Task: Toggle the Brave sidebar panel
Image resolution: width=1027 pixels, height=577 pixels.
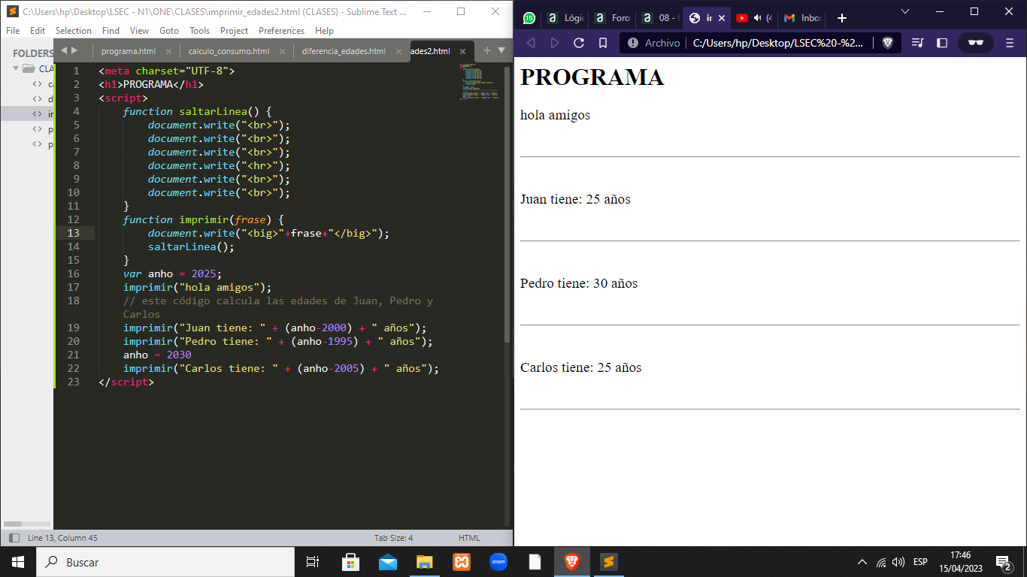Action: [942, 43]
